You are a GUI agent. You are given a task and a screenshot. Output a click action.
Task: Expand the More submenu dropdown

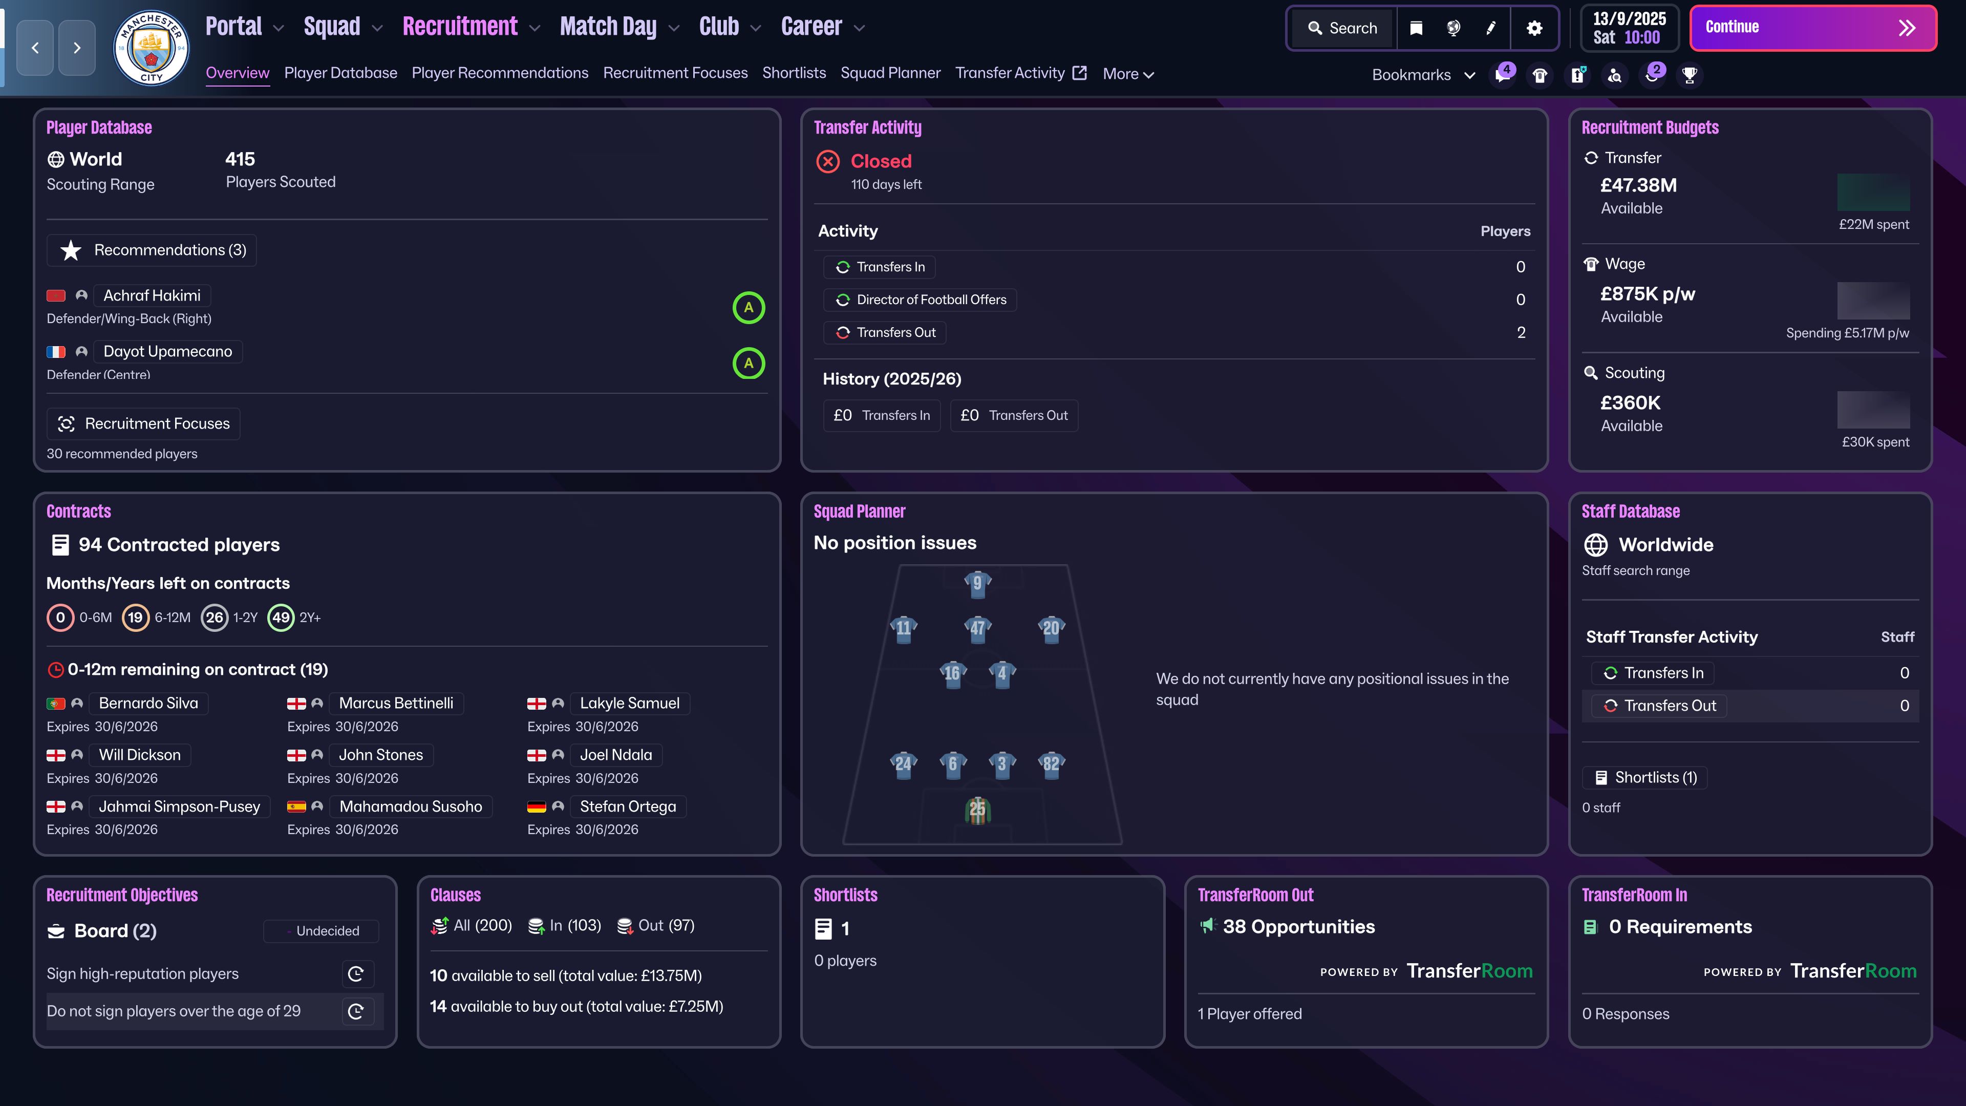pyautogui.click(x=1128, y=74)
